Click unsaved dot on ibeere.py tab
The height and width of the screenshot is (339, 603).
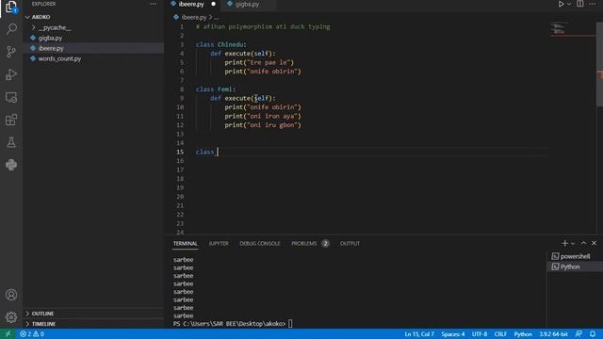214,4
